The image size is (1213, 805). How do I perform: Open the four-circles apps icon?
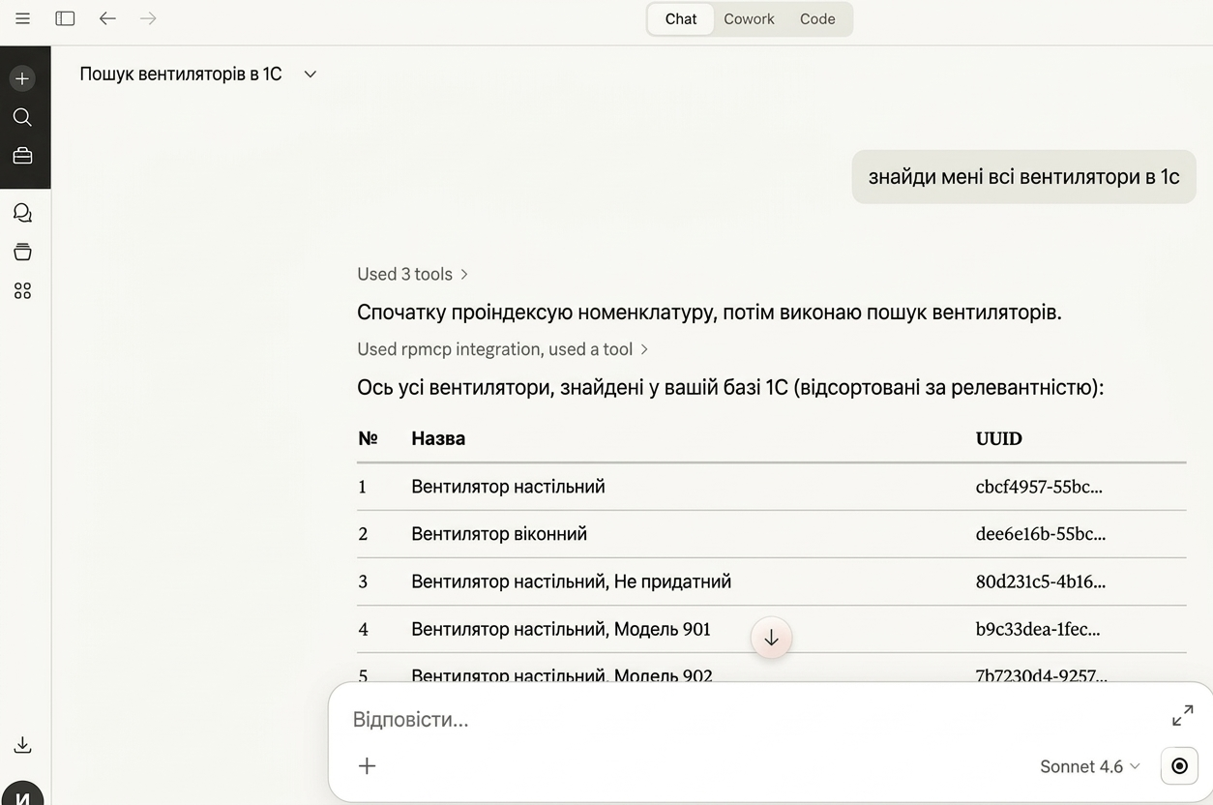tap(22, 290)
